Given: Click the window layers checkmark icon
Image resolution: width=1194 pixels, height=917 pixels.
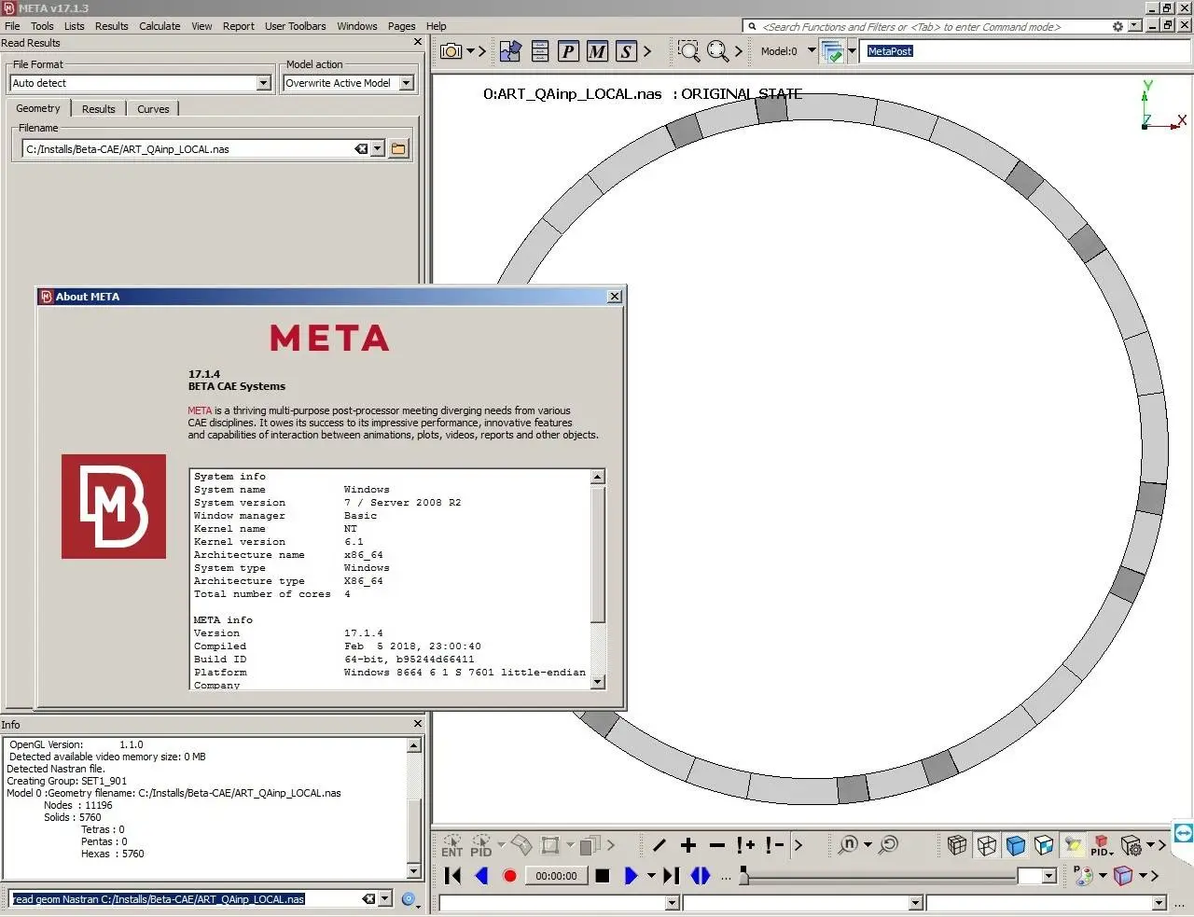Looking at the screenshot, I should [x=832, y=51].
